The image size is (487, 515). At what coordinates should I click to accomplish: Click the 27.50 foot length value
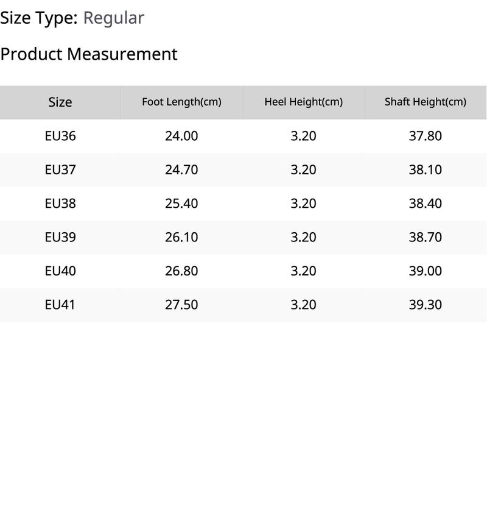(181, 305)
